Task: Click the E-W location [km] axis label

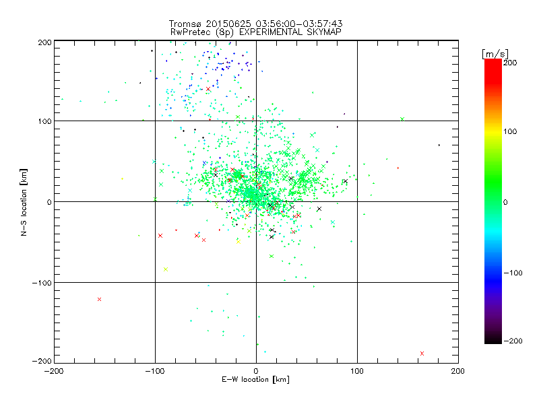Action: 255,380
